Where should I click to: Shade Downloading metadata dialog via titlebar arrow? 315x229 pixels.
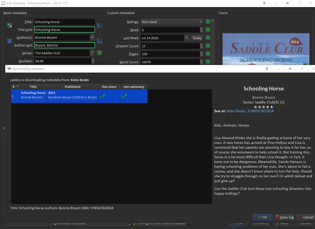(267, 69)
